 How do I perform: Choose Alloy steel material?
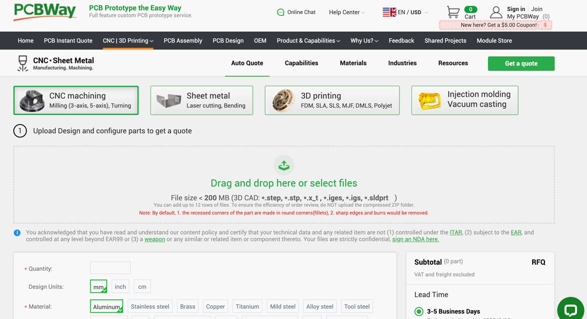[319, 306]
